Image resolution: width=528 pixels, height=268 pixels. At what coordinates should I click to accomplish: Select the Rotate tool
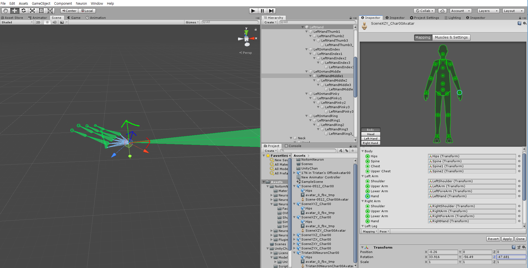pyautogui.click(x=23, y=11)
